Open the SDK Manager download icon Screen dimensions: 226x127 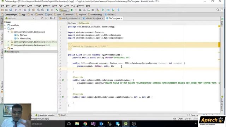pos(113,10)
